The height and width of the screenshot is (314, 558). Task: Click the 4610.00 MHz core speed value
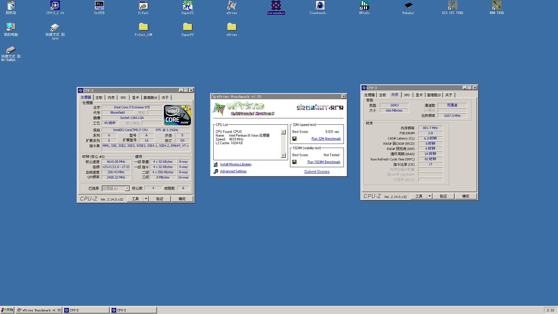pyautogui.click(x=116, y=162)
